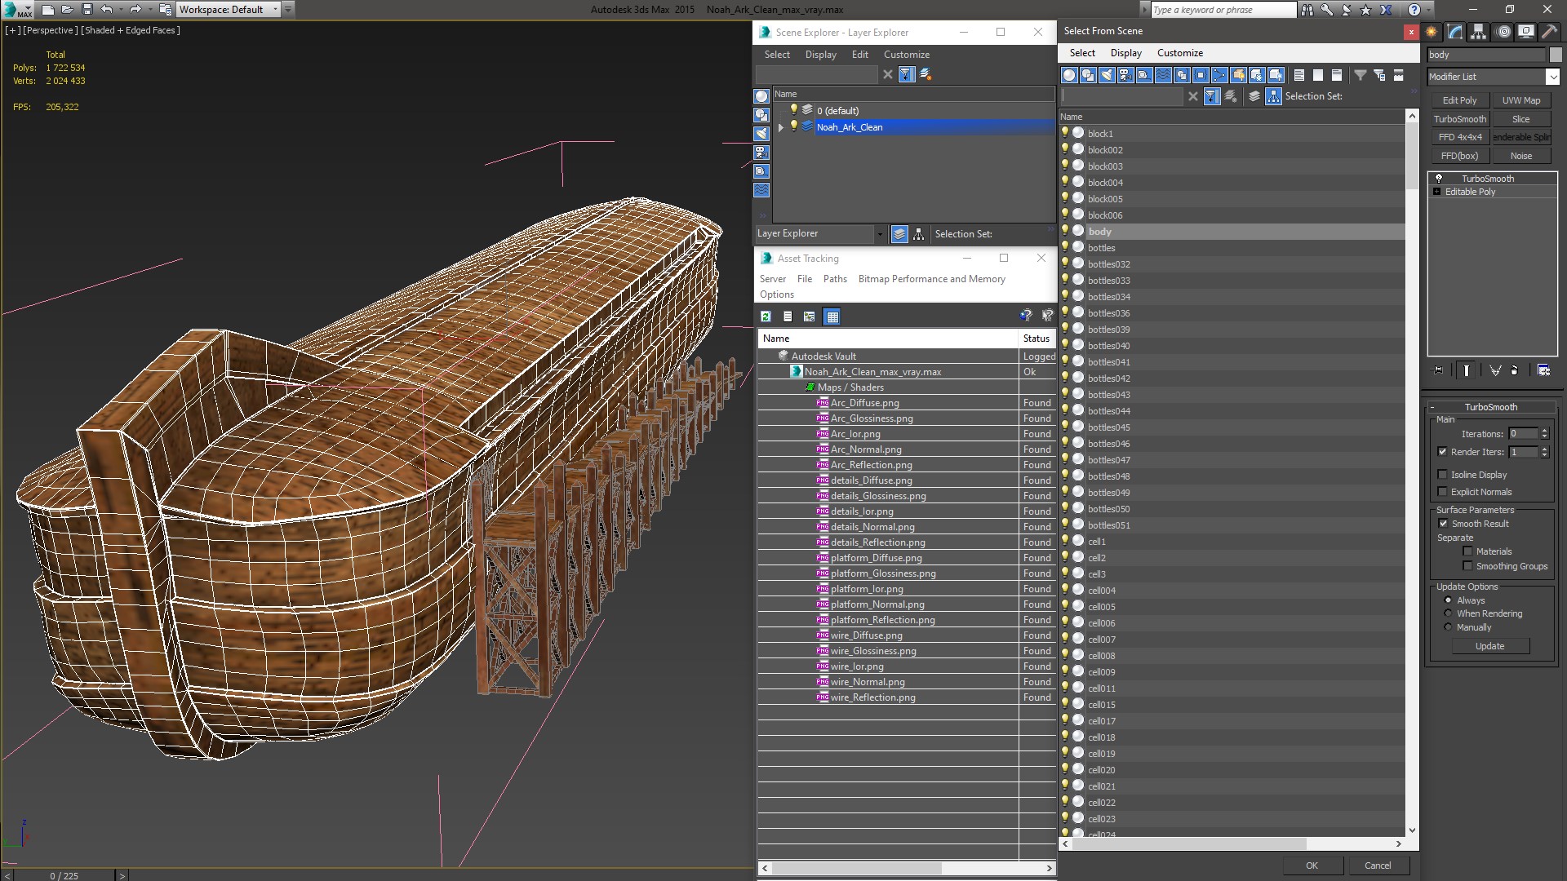Toggle Render Iters checkbox

[1442, 452]
